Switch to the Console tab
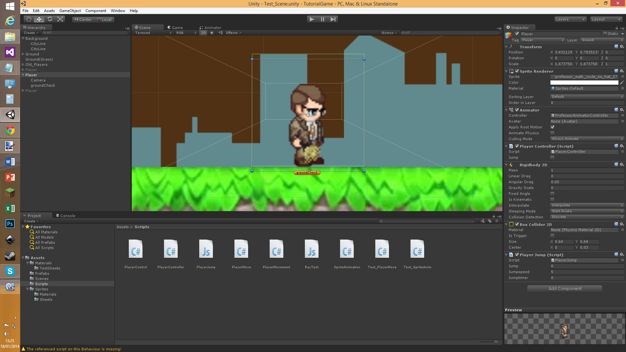This screenshot has width=626, height=352. (x=66, y=215)
